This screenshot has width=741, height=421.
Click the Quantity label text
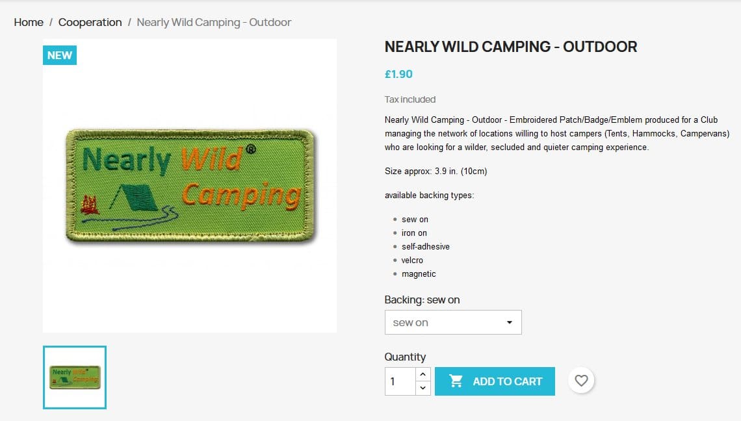coord(405,357)
